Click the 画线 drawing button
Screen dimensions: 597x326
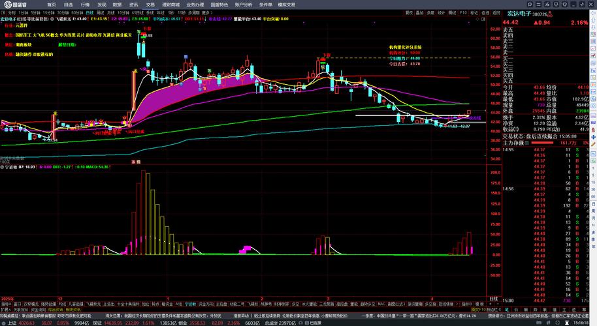[452, 12]
